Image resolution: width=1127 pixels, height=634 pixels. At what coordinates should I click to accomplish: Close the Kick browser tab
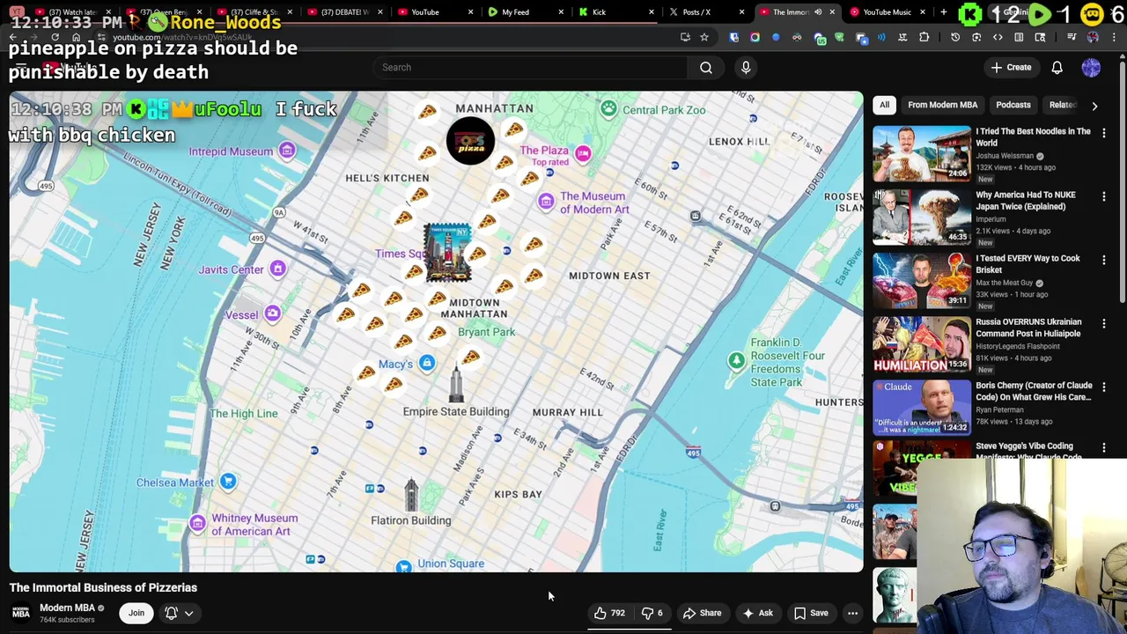coord(651,12)
